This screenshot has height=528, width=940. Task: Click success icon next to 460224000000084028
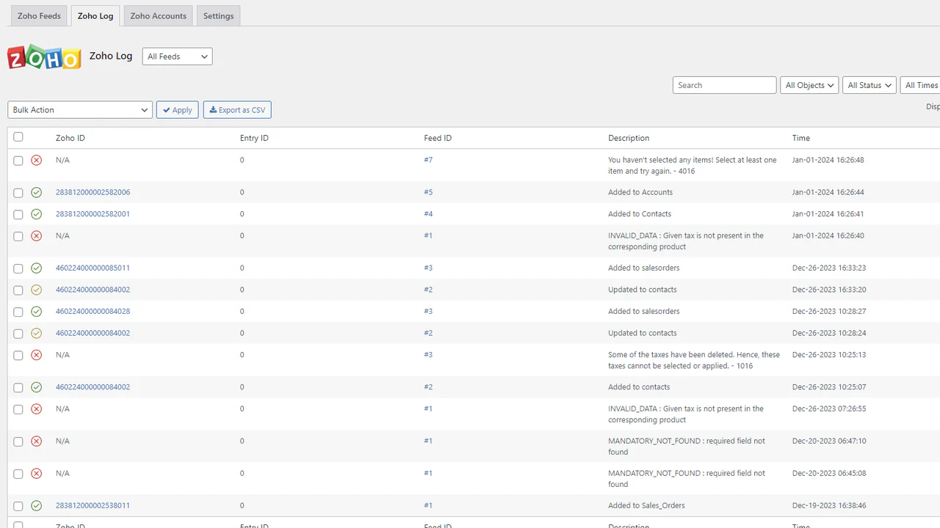click(37, 311)
